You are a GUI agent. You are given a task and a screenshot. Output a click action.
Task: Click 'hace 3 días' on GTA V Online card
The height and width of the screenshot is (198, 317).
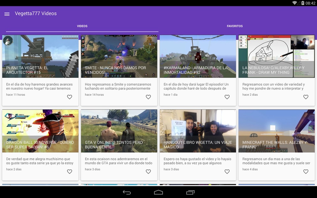click(92, 169)
